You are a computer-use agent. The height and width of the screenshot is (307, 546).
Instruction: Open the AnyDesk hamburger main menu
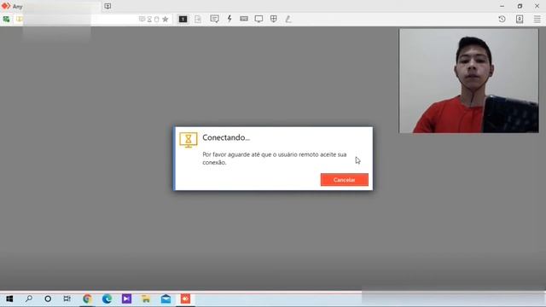coord(537,19)
